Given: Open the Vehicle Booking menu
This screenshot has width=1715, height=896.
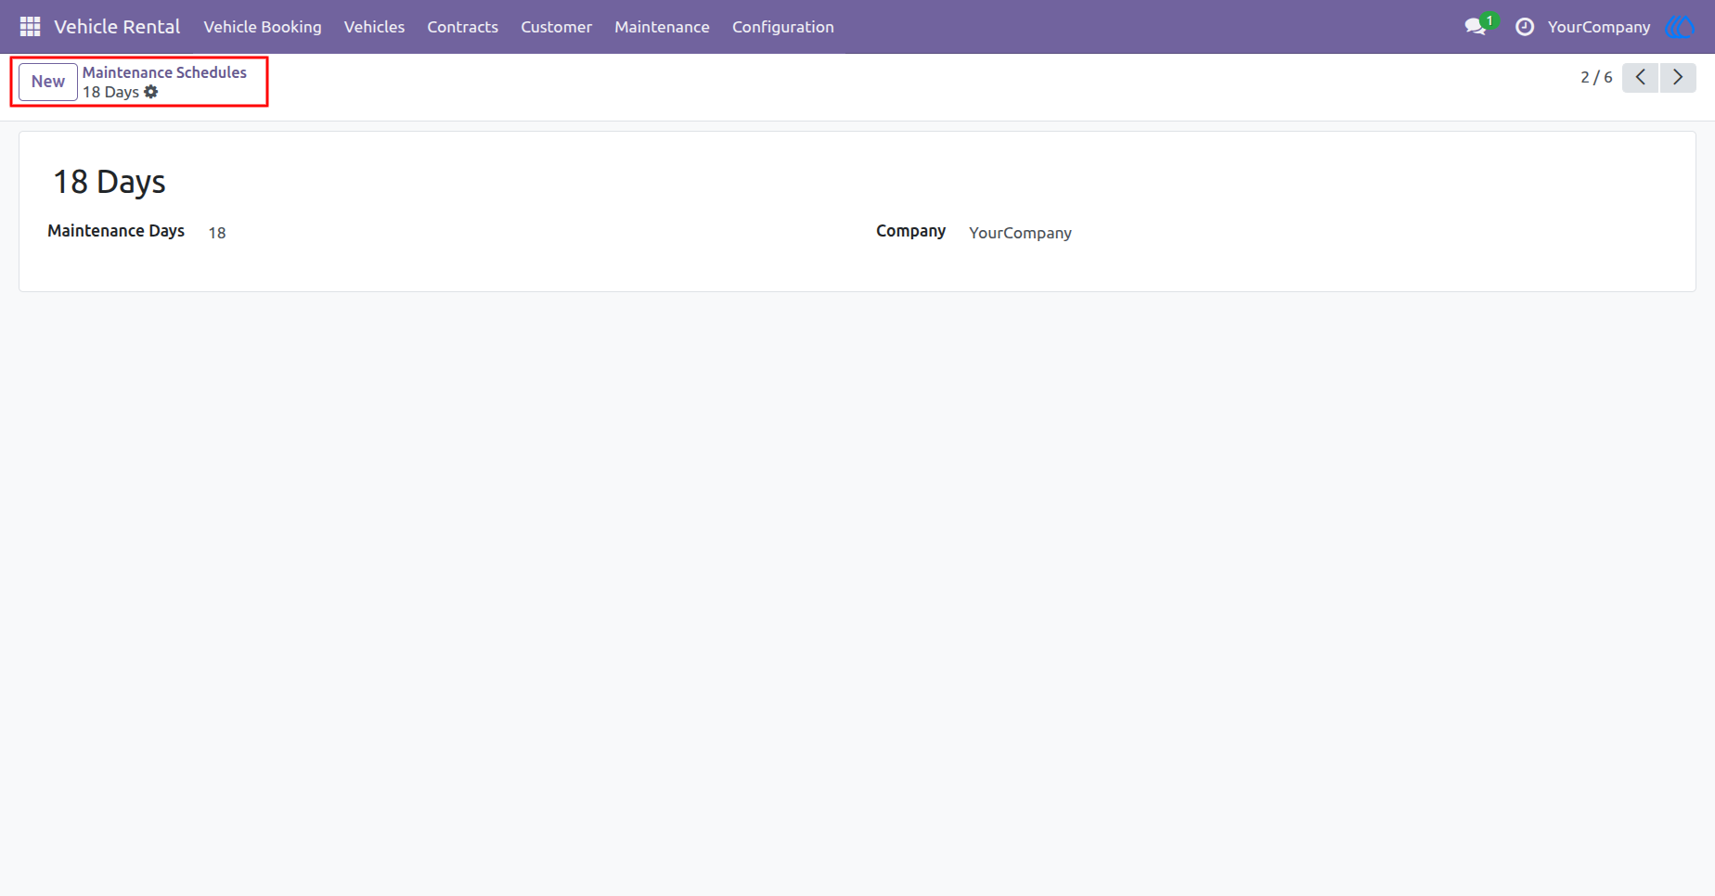Looking at the screenshot, I should [x=263, y=27].
